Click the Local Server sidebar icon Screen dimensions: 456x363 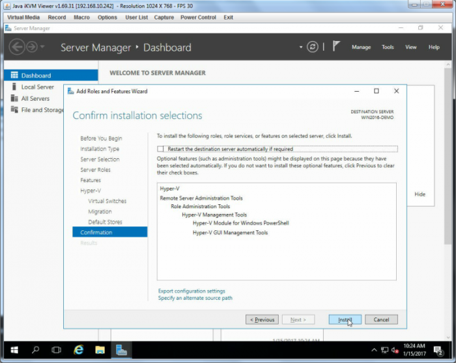pos(14,87)
